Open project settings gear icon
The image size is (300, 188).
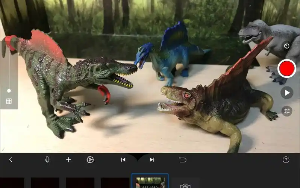click(90, 160)
